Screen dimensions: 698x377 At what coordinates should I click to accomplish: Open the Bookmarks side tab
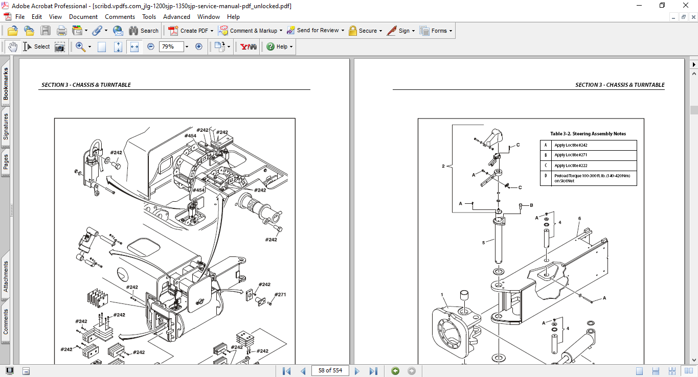(6, 84)
